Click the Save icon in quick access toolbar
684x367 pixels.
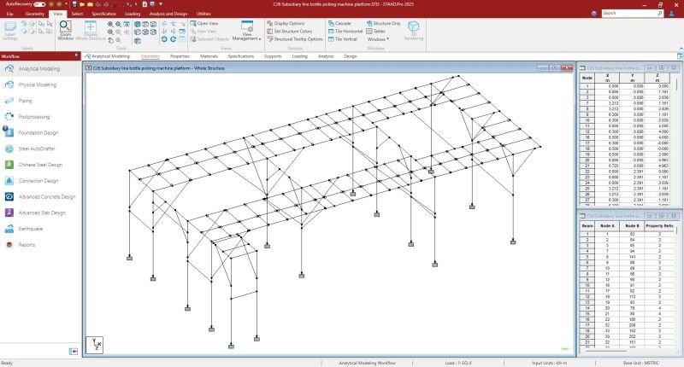pyautogui.click(x=74, y=4)
